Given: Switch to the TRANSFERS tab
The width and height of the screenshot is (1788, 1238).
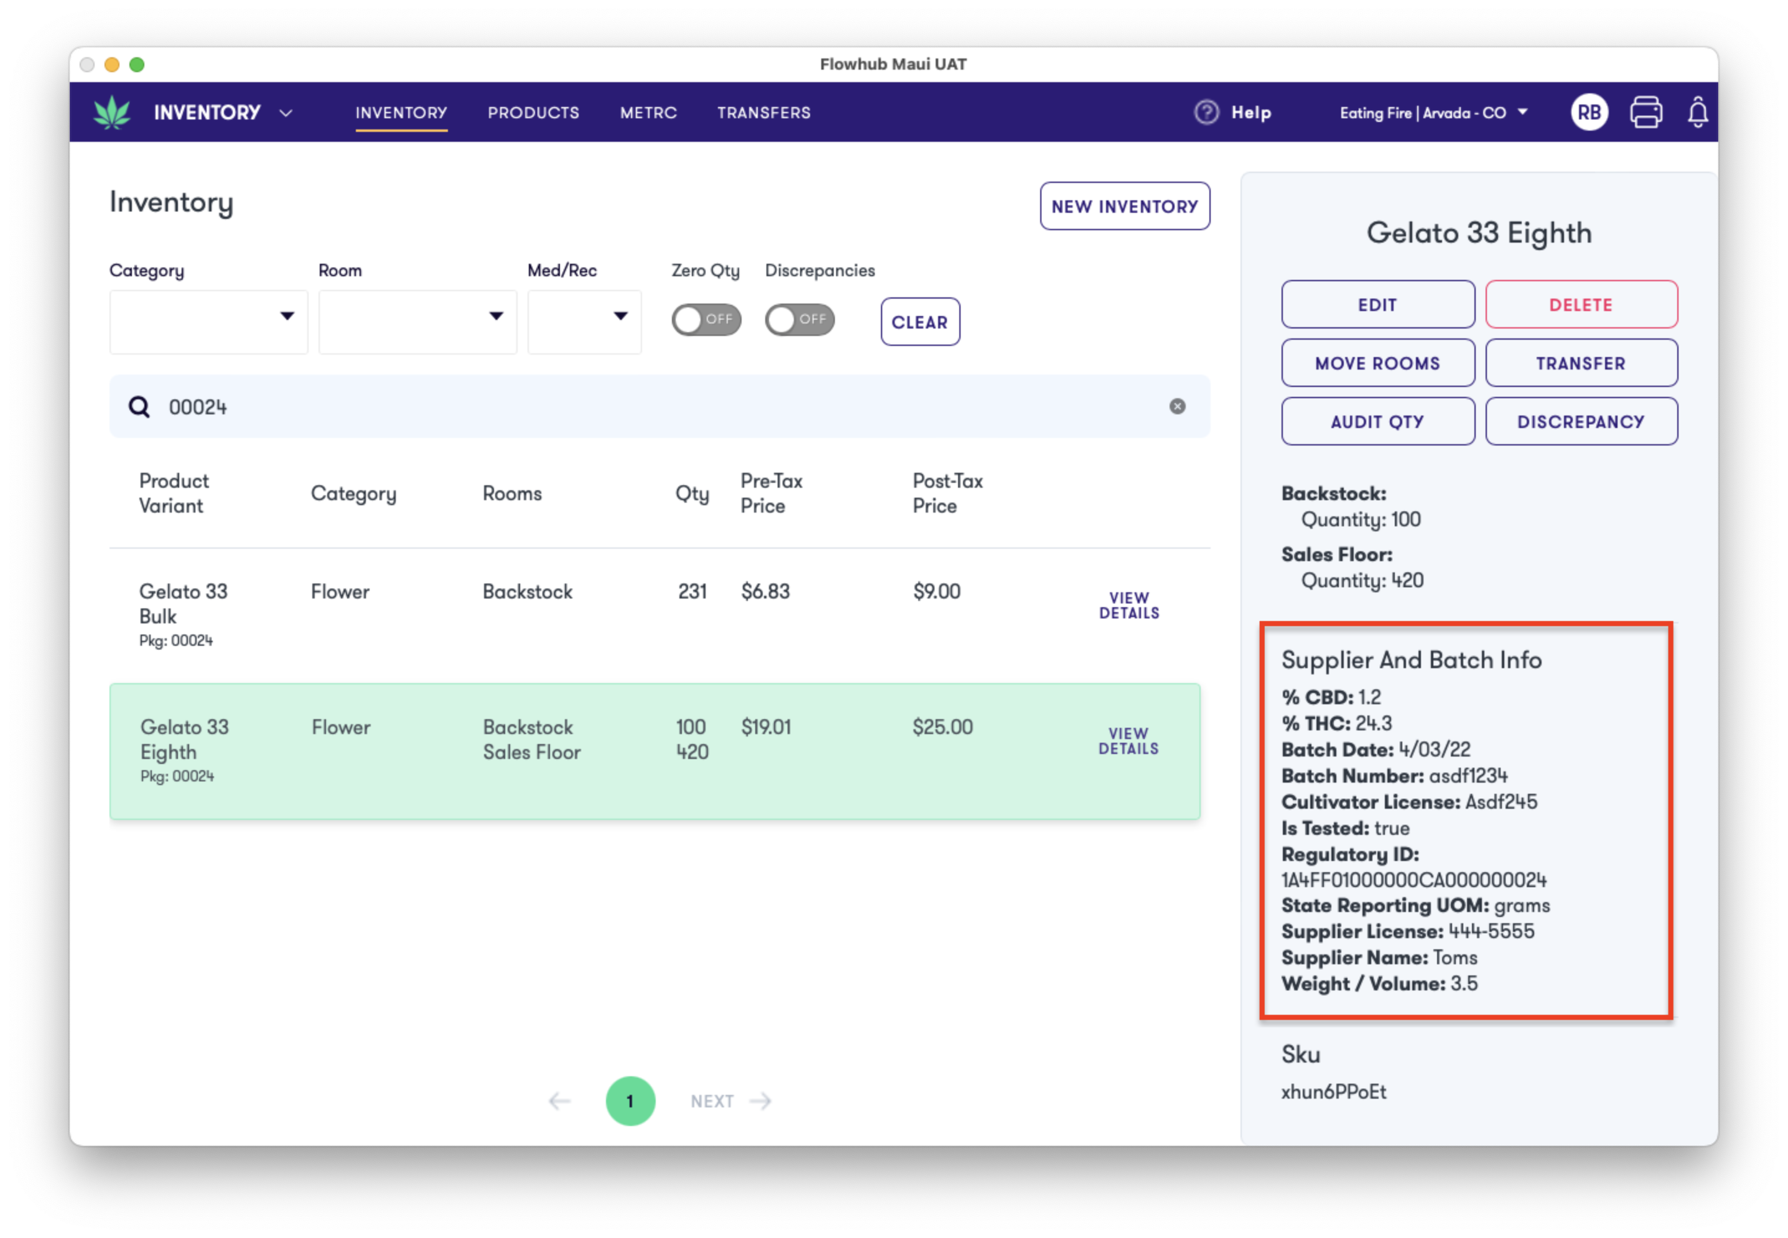Looking at the screenshot, I should 764,113.
